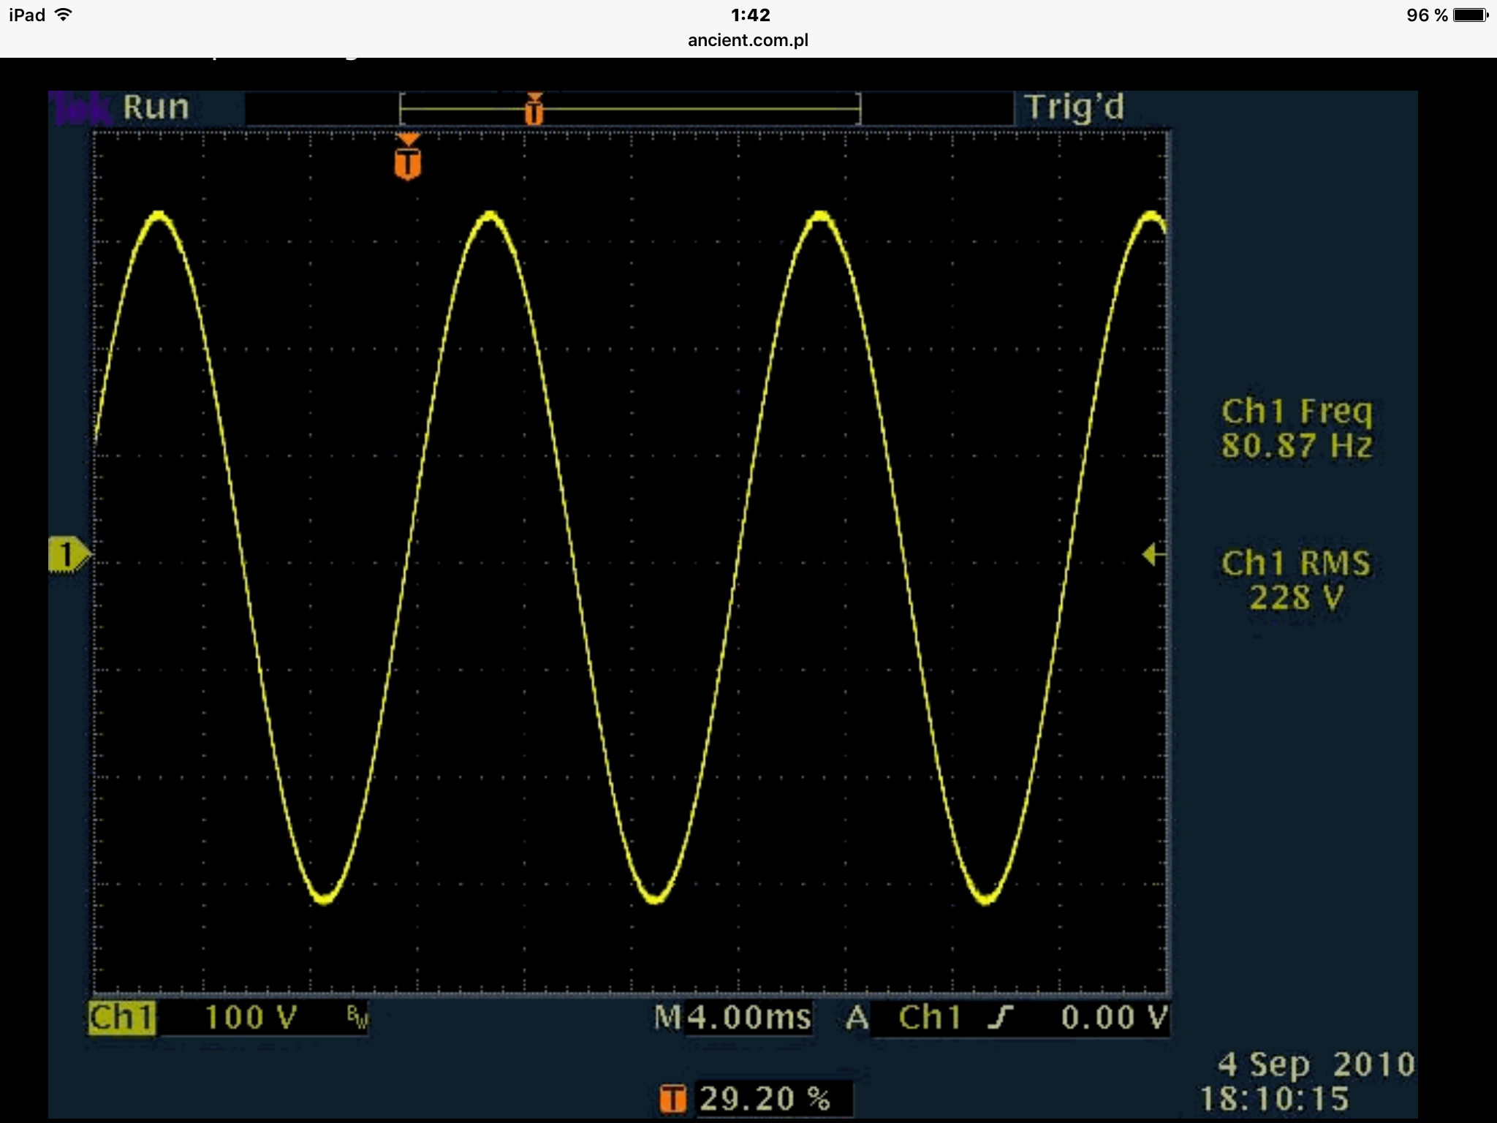Click the Trig'd trigger status label
This screenshot has height=1123, width=1497.
[1075, 108]
